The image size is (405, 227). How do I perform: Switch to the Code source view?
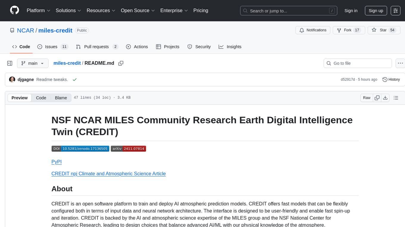click(41, 98)
